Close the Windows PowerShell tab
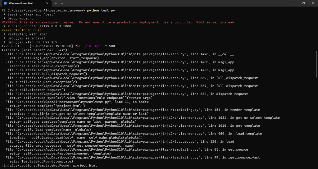 (x=47, y=3)
